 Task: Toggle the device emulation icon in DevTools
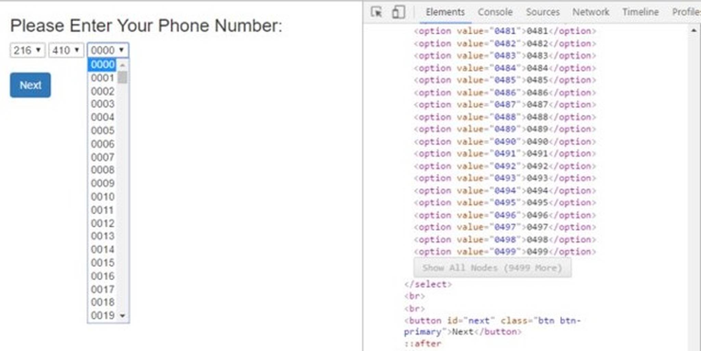tap(397, 12)
